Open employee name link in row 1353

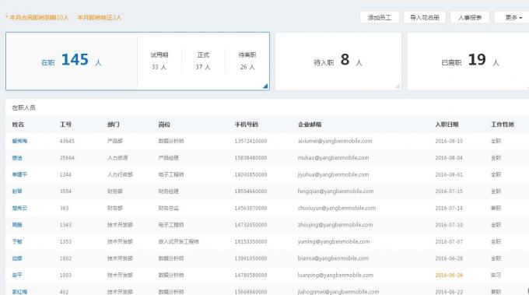(x=17, y=241)
